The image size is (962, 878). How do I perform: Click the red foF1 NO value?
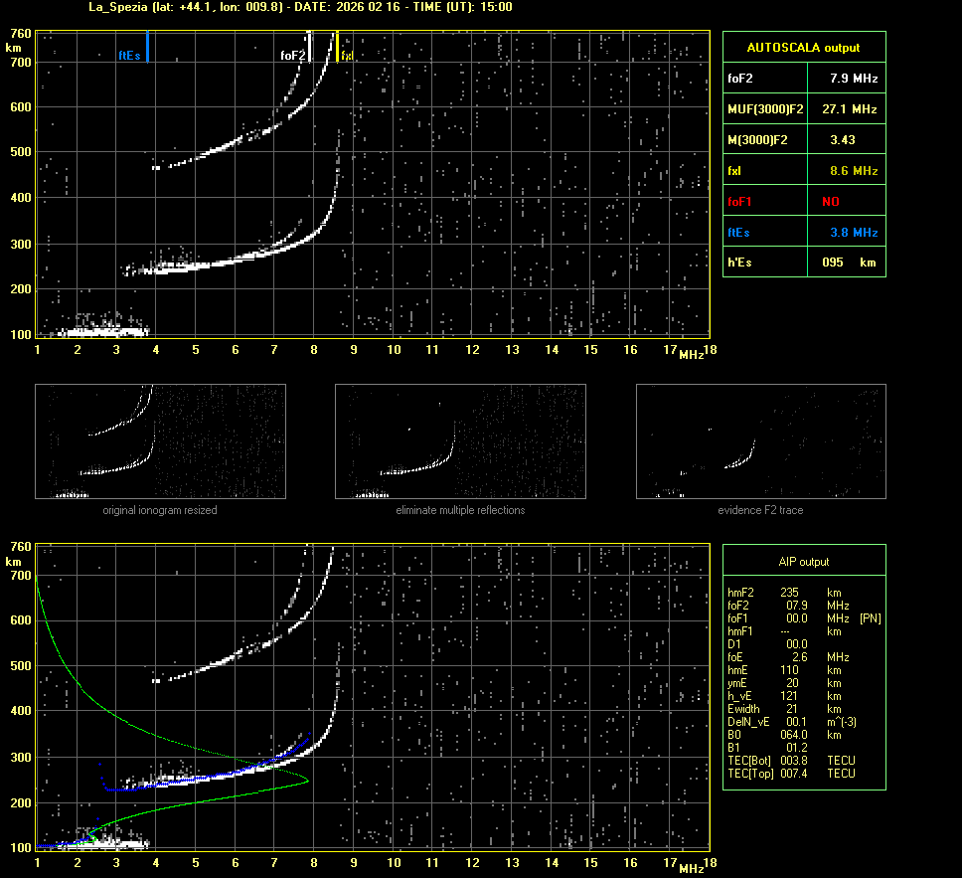[830, 202]
